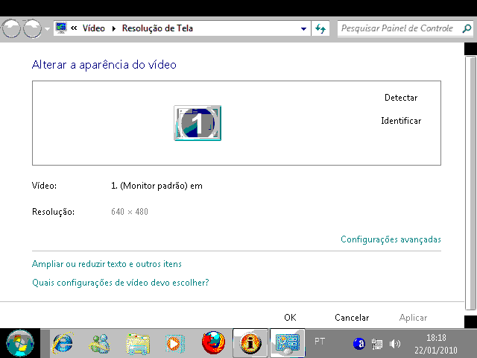Launch Internet Explorer from taskbar
Viewport: 477px width, 358px height.
[63, 343]
